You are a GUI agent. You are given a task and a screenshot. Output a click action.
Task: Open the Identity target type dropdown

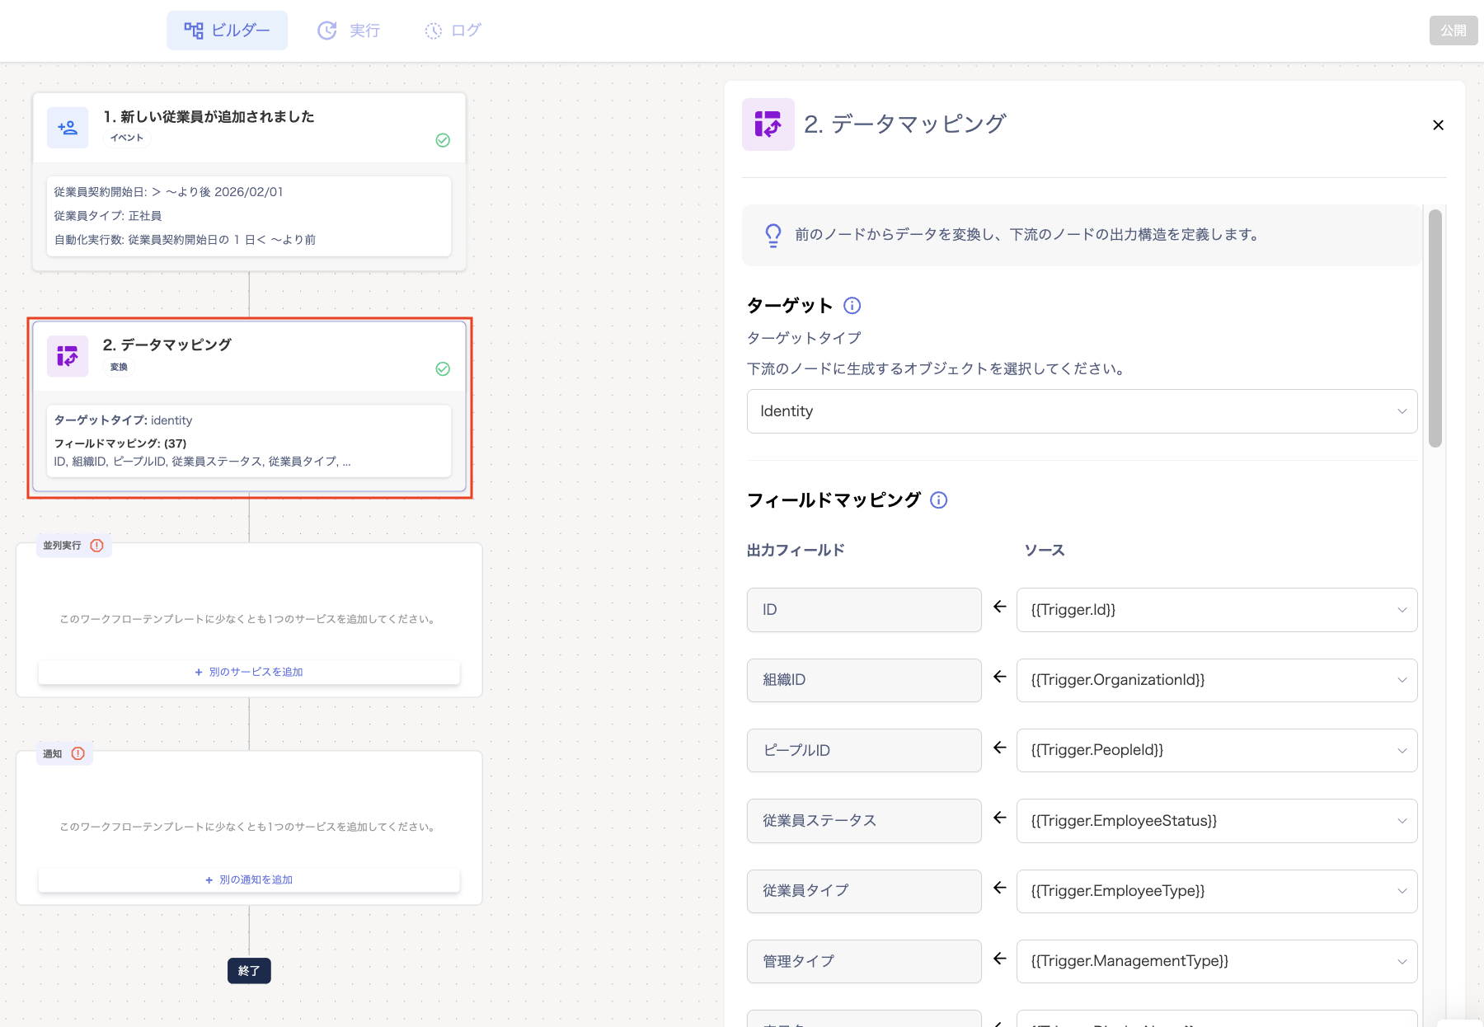(1082, 411)
